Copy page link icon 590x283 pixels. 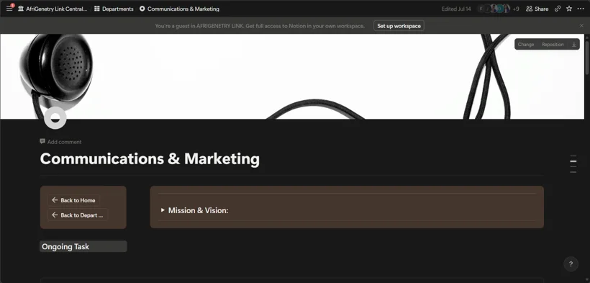point(558,9)
